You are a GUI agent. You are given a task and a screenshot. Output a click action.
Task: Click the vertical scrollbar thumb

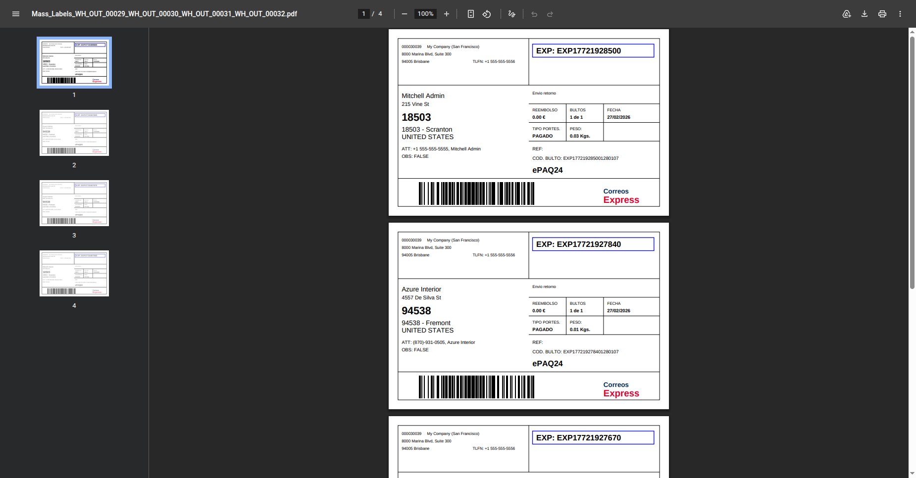tap(912, 163)
